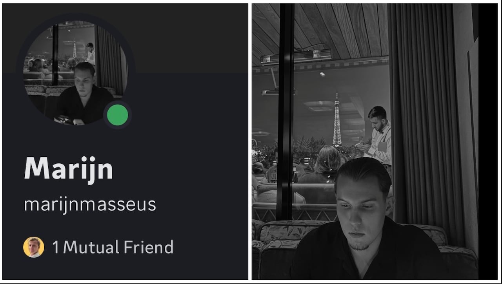Click the waiter inside the small avatar

click(91, 54)
